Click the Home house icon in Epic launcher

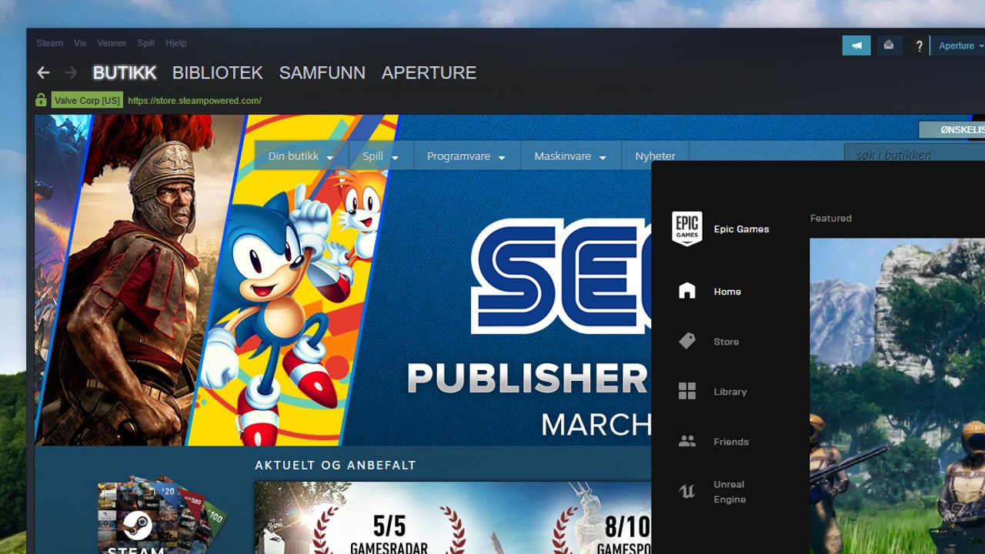click(687, 291)
